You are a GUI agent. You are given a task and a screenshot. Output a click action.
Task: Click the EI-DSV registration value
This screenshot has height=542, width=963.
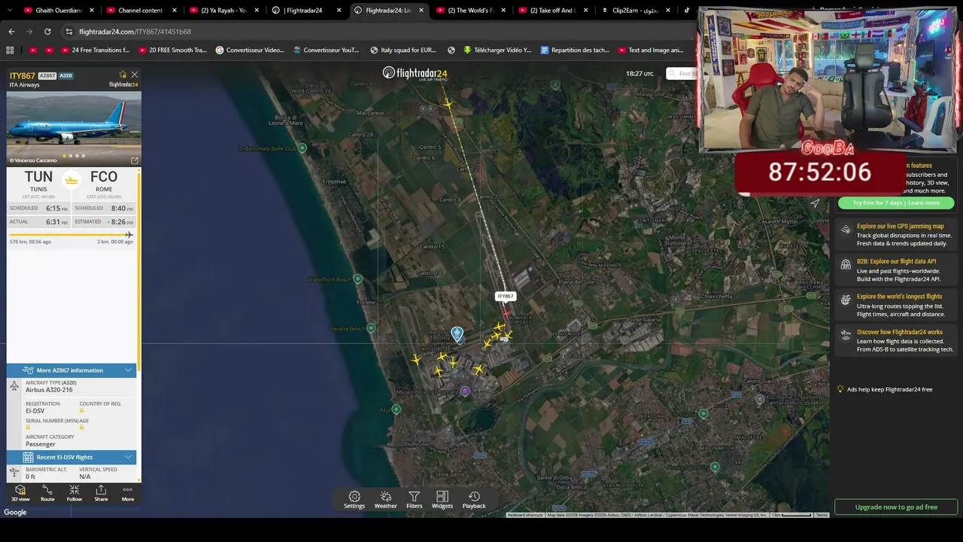pos(35,411)
